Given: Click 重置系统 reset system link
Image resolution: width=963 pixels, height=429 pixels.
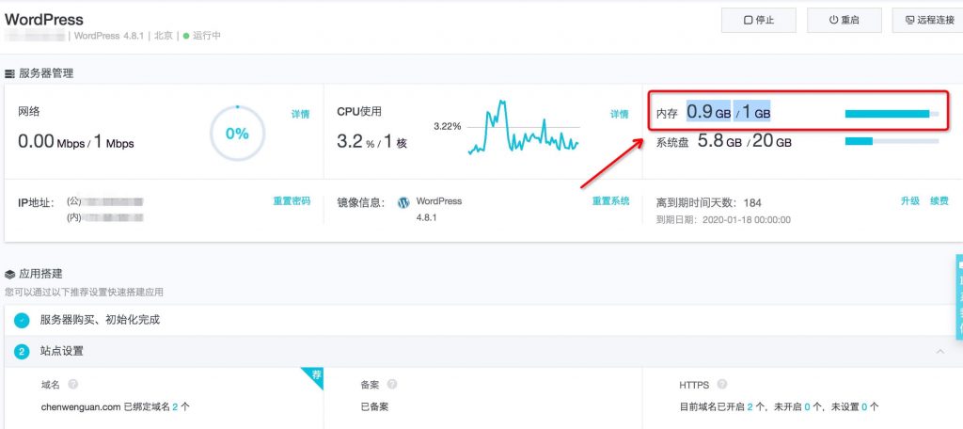Looking at the screenshot, I should 610,201.
